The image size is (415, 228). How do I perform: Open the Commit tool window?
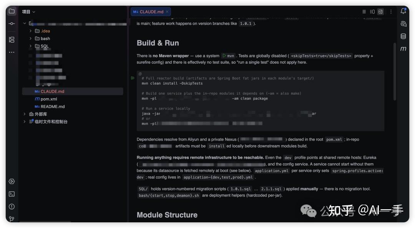pyautogui.click(x=12, y=24)
